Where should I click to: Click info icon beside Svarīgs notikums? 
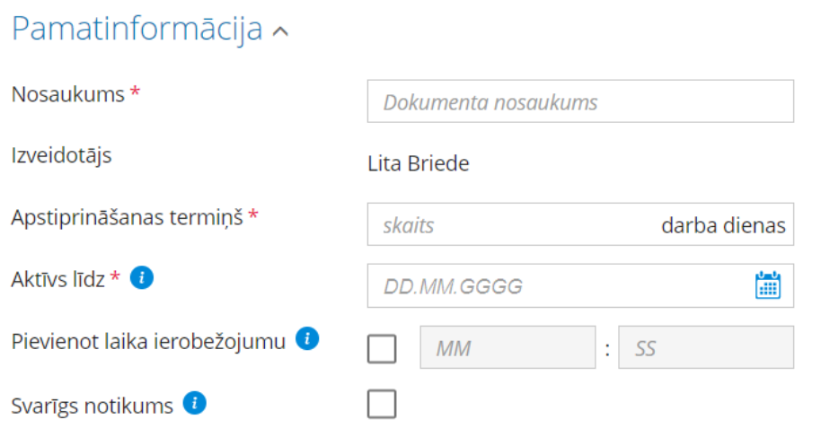(194, 403)
